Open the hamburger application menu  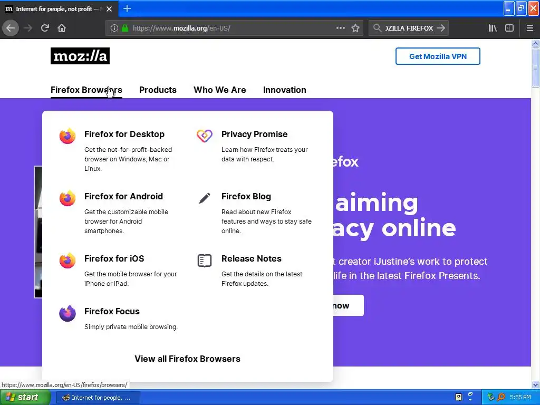click(x=529, y=28)
